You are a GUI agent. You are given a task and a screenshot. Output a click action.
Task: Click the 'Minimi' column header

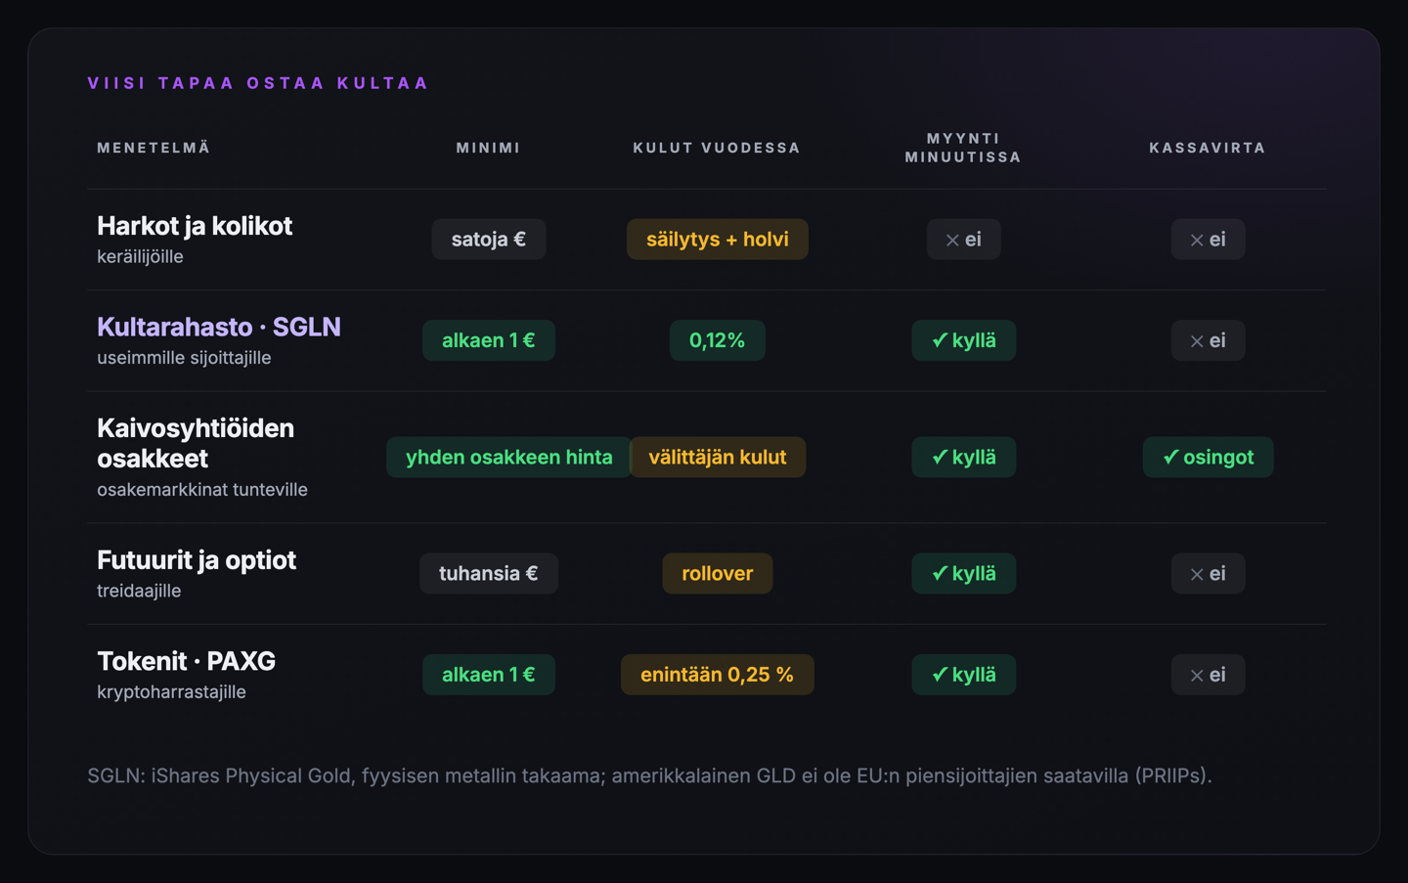(x=488, y=148)
